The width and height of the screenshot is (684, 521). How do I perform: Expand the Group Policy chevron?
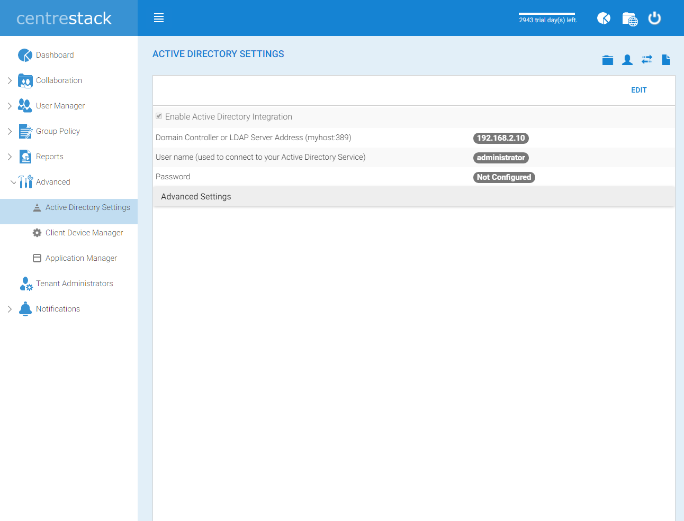coord(10,131)
